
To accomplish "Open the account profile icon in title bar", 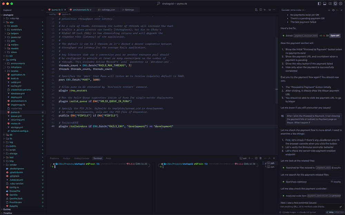I will tap(341, 3).
